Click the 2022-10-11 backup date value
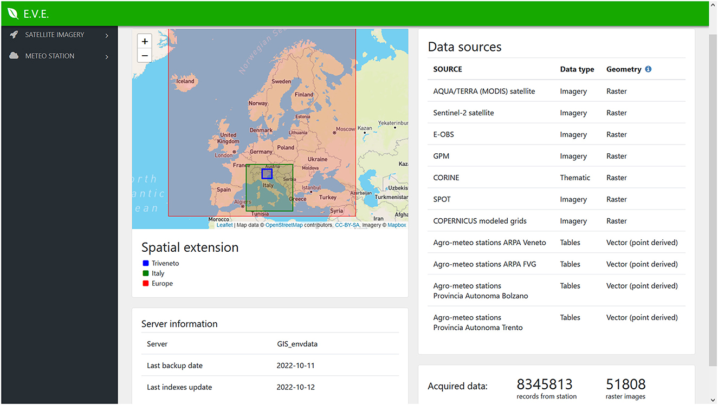The image size is (718, 405). click(x=295, y=365)
